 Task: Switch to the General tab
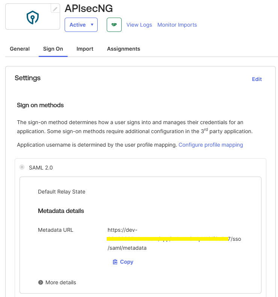click(20, 49)
